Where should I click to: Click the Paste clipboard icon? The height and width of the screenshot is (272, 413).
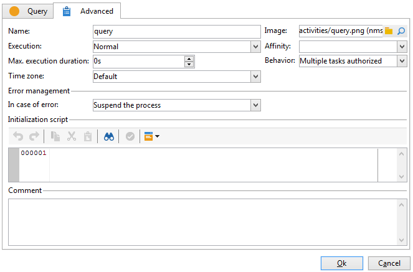click(88, 136)
